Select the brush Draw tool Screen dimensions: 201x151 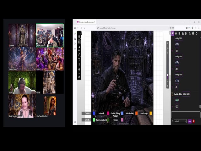coord(79,54)
